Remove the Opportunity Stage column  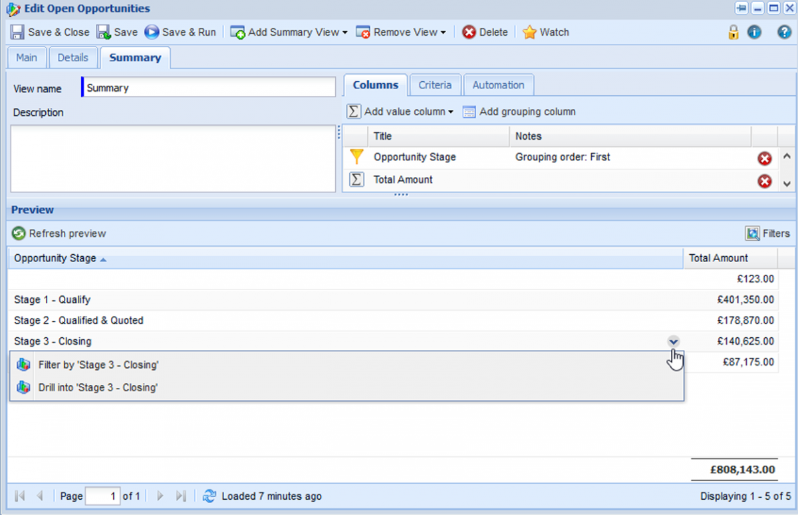[765, 158]
